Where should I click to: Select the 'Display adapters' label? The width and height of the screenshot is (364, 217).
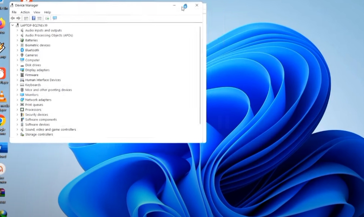37,70
